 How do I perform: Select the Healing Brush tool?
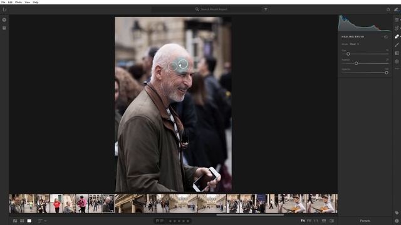point(397,36)
